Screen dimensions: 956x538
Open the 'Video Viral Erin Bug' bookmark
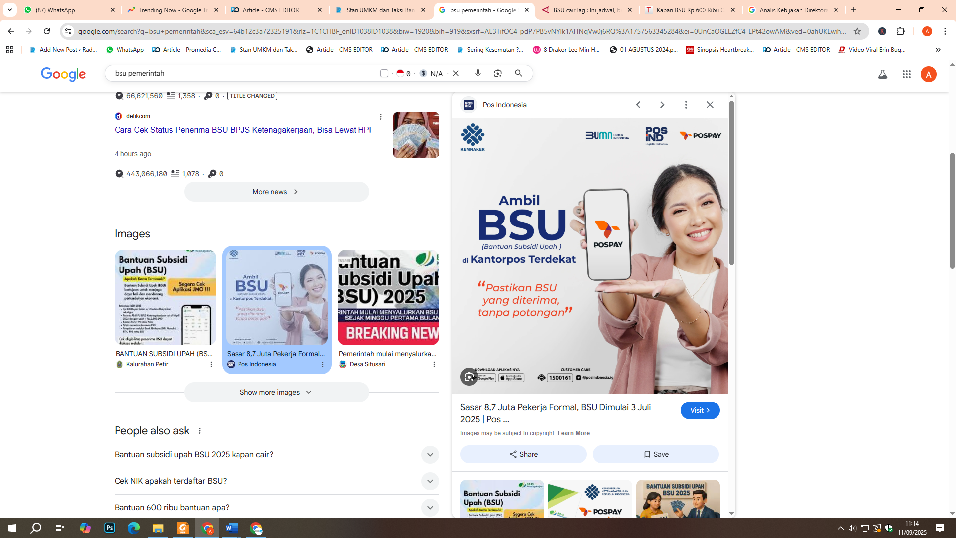[872, 50]
